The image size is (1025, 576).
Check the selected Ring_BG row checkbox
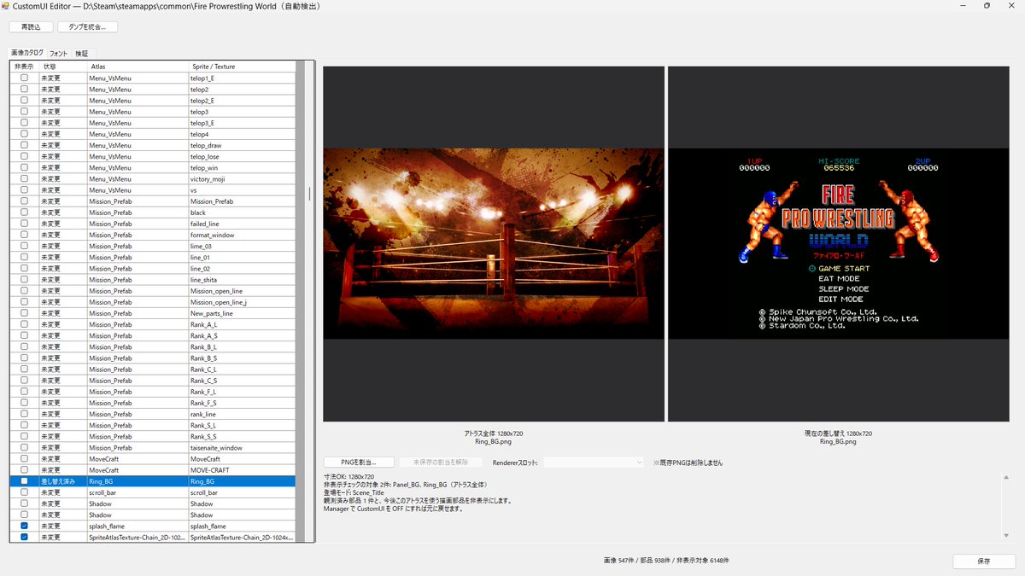24,481
